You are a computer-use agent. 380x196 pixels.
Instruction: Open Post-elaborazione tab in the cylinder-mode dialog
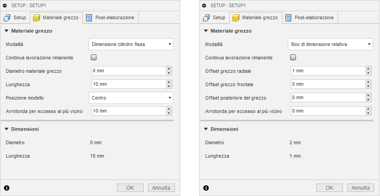click(x=111, y=18)
